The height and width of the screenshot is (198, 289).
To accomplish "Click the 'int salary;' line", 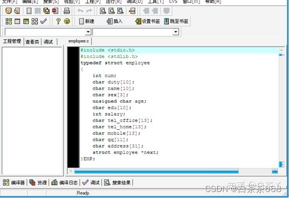I will tap(109, 114).
